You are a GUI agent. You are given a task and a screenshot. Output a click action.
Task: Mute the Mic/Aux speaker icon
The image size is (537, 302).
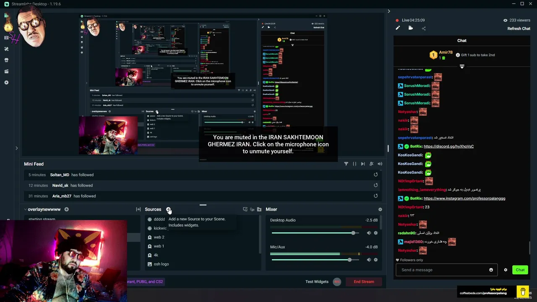369,260
